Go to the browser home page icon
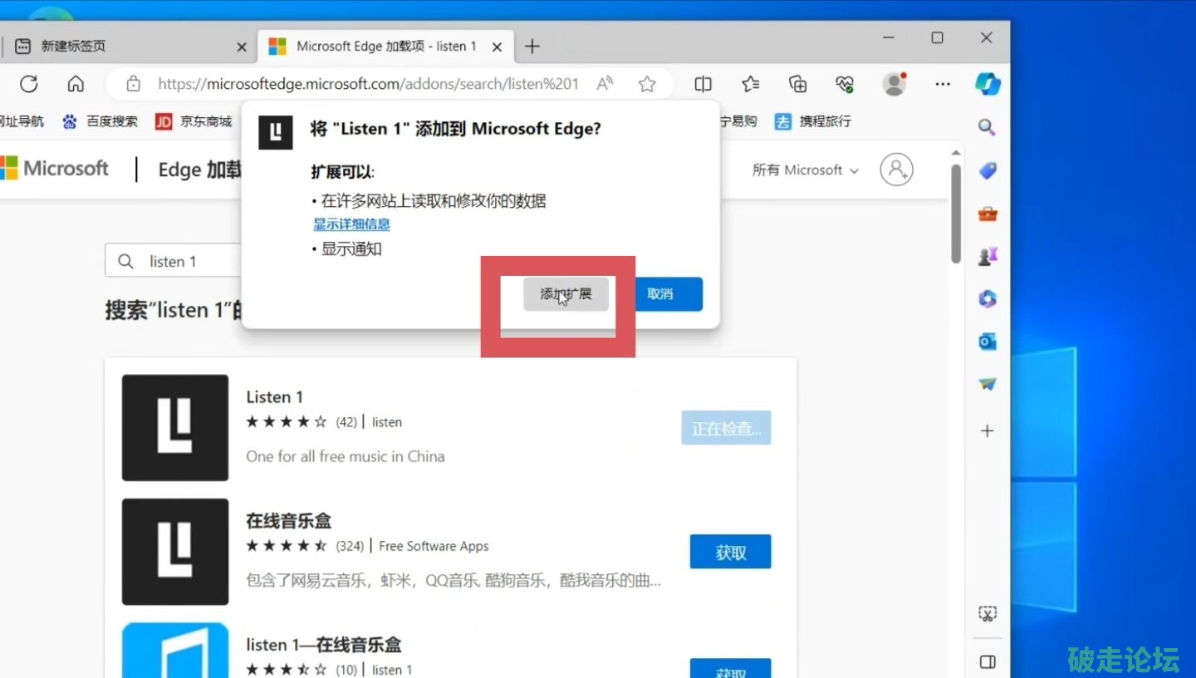The width and height of the screenshot is (1196, 678). 76,84
